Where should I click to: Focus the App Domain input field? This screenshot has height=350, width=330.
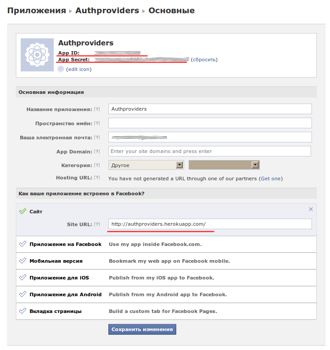pos(210,151)
